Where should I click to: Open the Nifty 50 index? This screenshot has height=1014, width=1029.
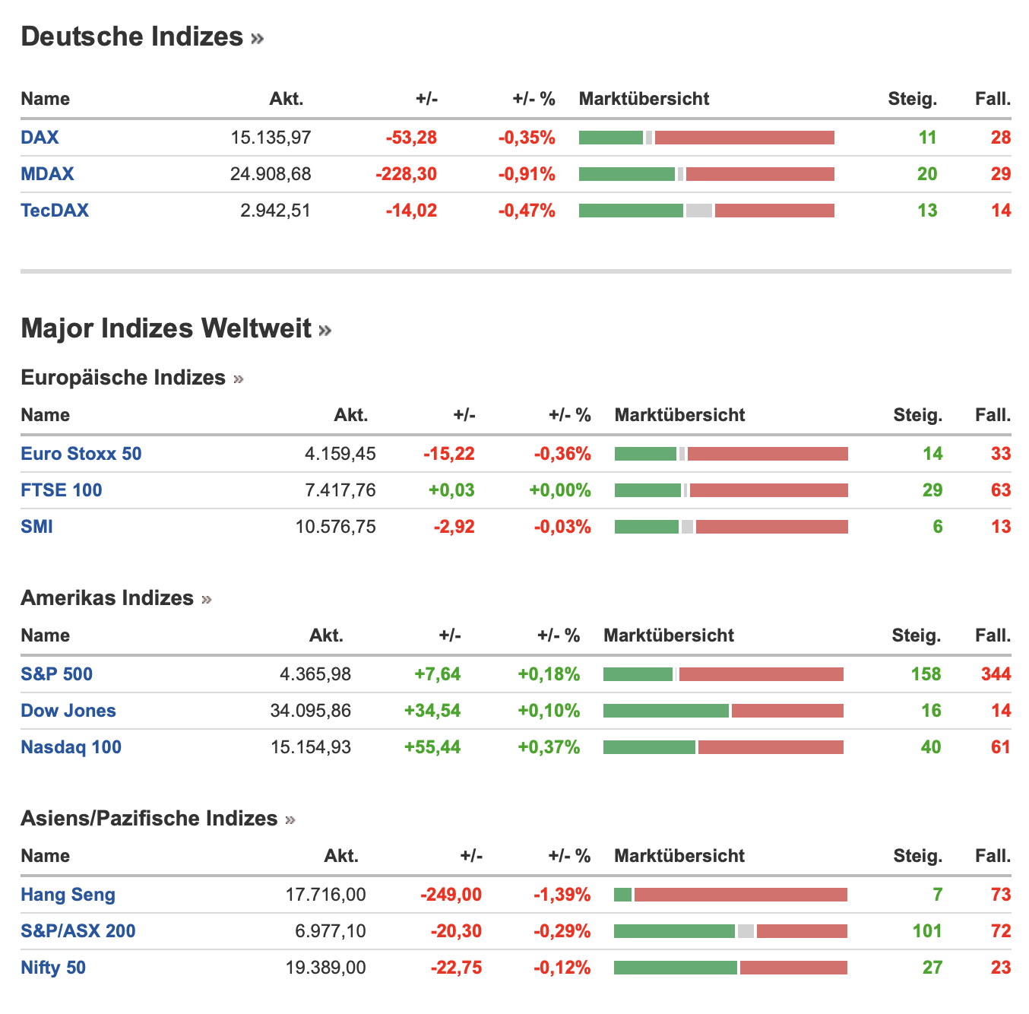click(53, 968)
